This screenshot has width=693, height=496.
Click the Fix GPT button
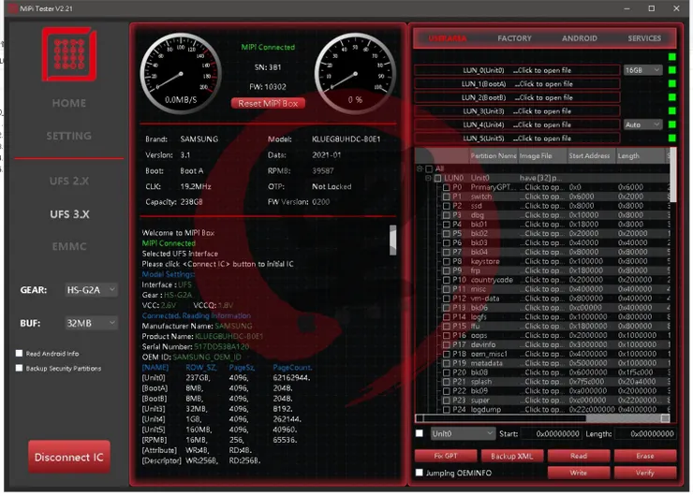(x=446, y=456)
